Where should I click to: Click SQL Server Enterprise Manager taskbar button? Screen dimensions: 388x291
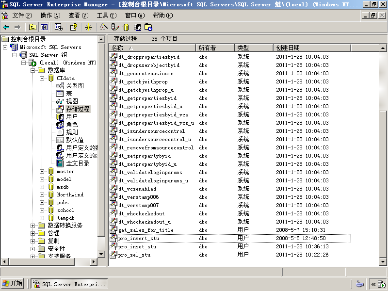point(69,284)
